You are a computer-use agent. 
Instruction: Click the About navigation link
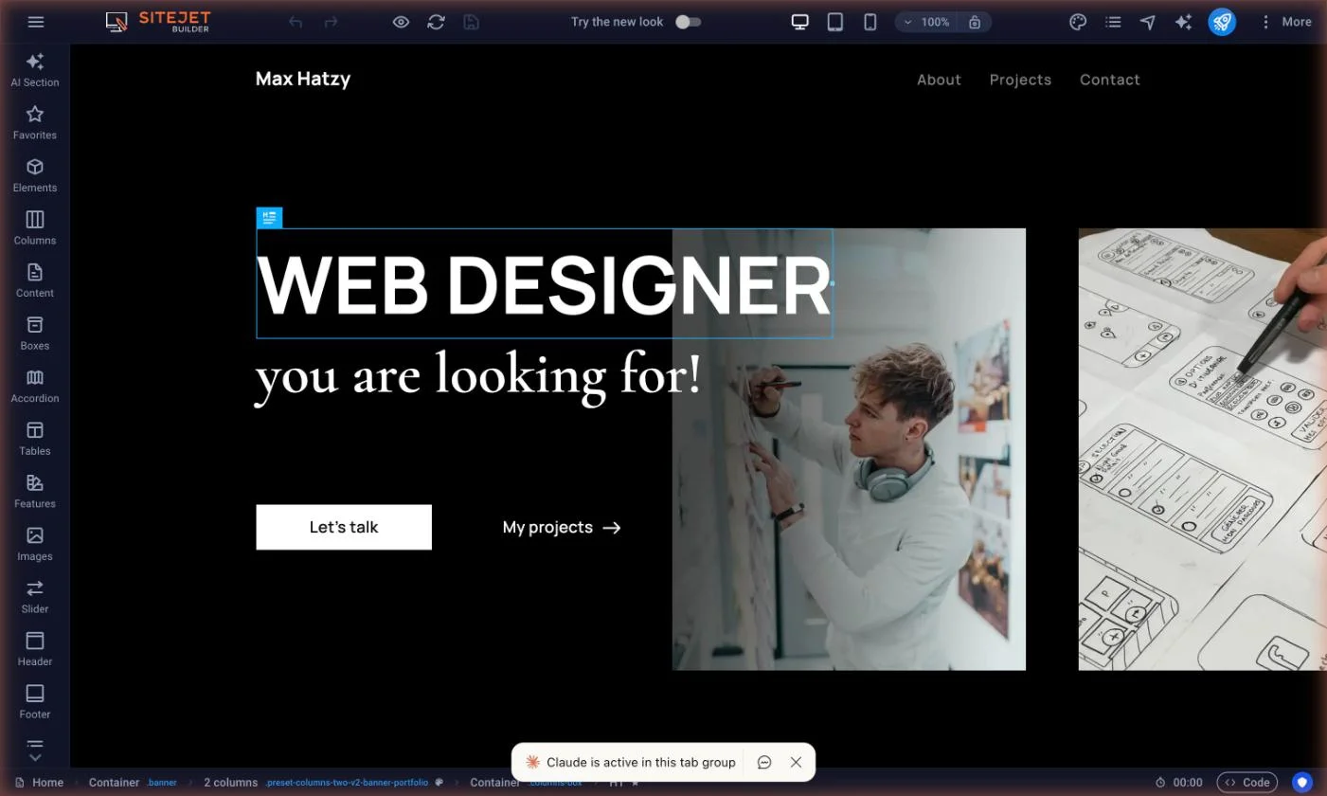(939, 80)
